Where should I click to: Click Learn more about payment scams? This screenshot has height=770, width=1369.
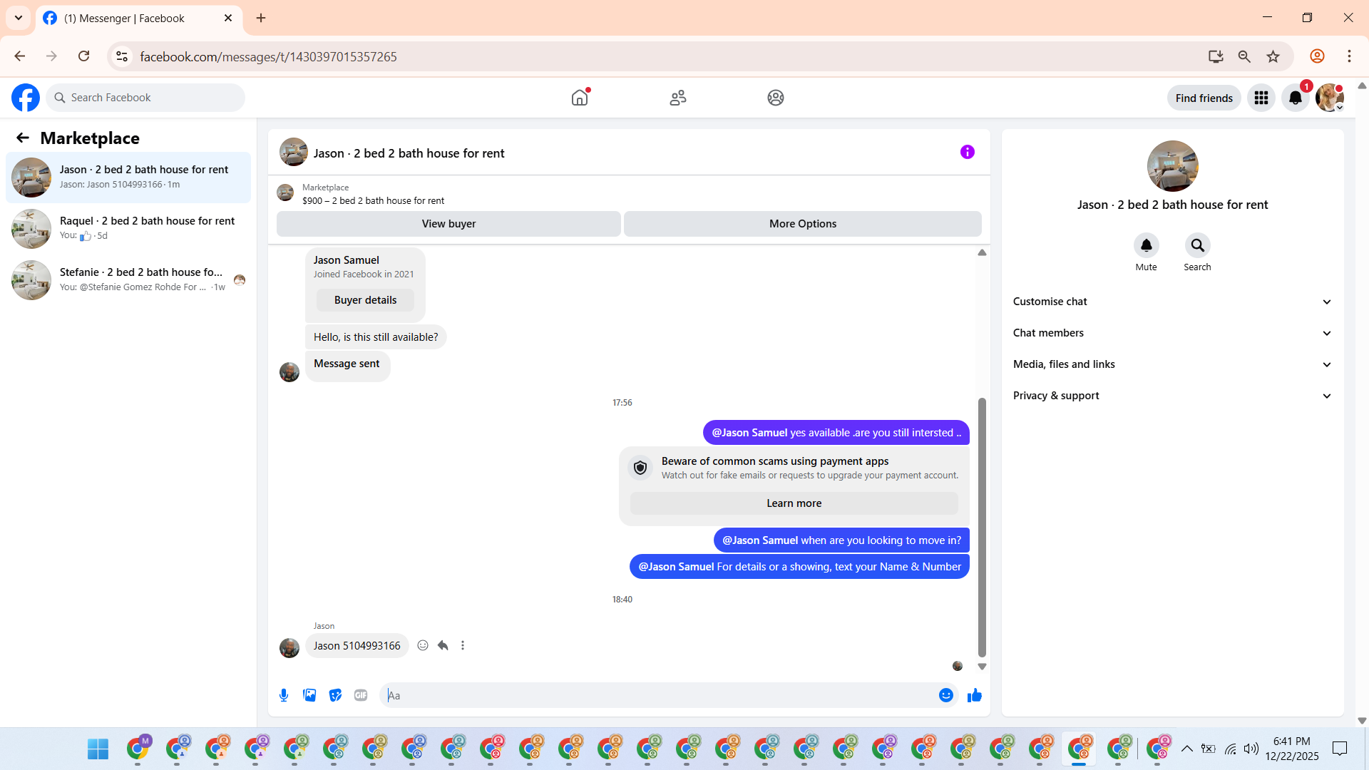pos(794,503)
